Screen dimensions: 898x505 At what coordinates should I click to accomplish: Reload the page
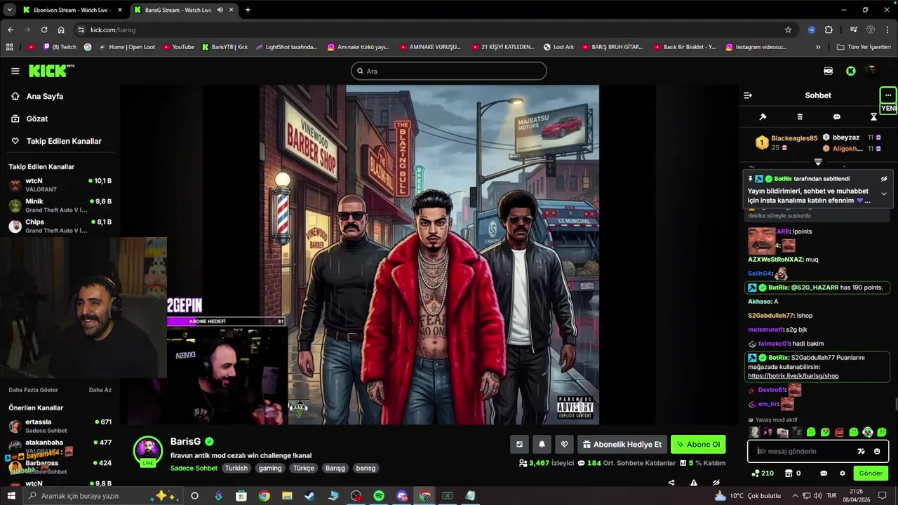click(x=44, y=29)
